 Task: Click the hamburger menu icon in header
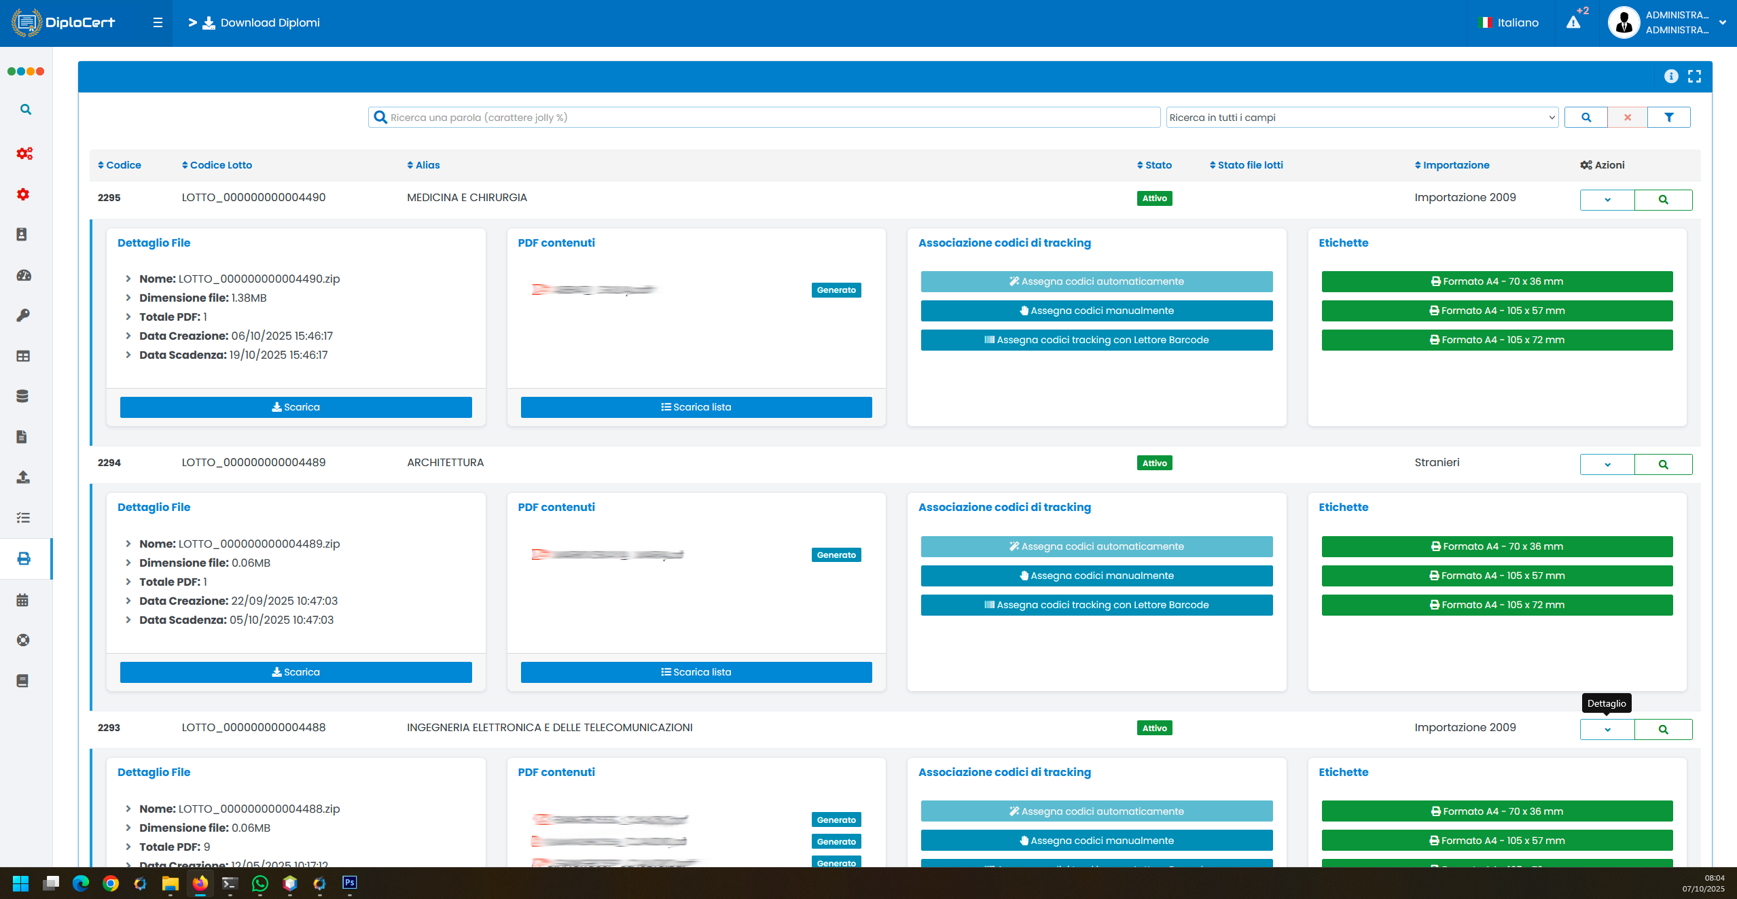pyautogui.click(x=158, y=23)
